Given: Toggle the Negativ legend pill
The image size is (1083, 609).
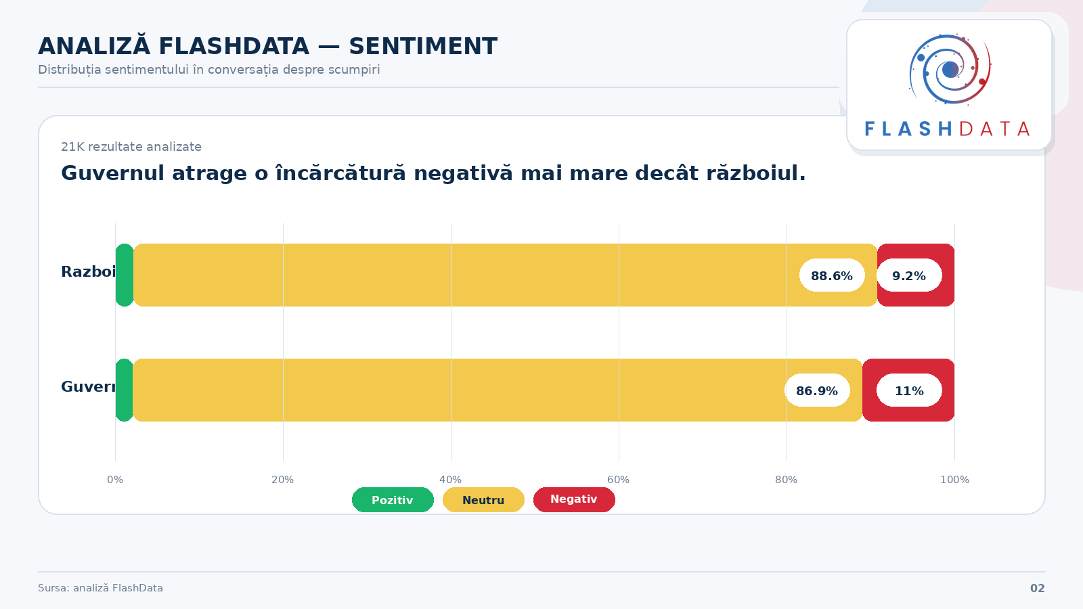Looking at the screenshot, I should [x=574, y=499].
